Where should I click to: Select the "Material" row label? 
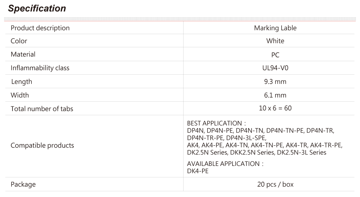click(23, 54)
